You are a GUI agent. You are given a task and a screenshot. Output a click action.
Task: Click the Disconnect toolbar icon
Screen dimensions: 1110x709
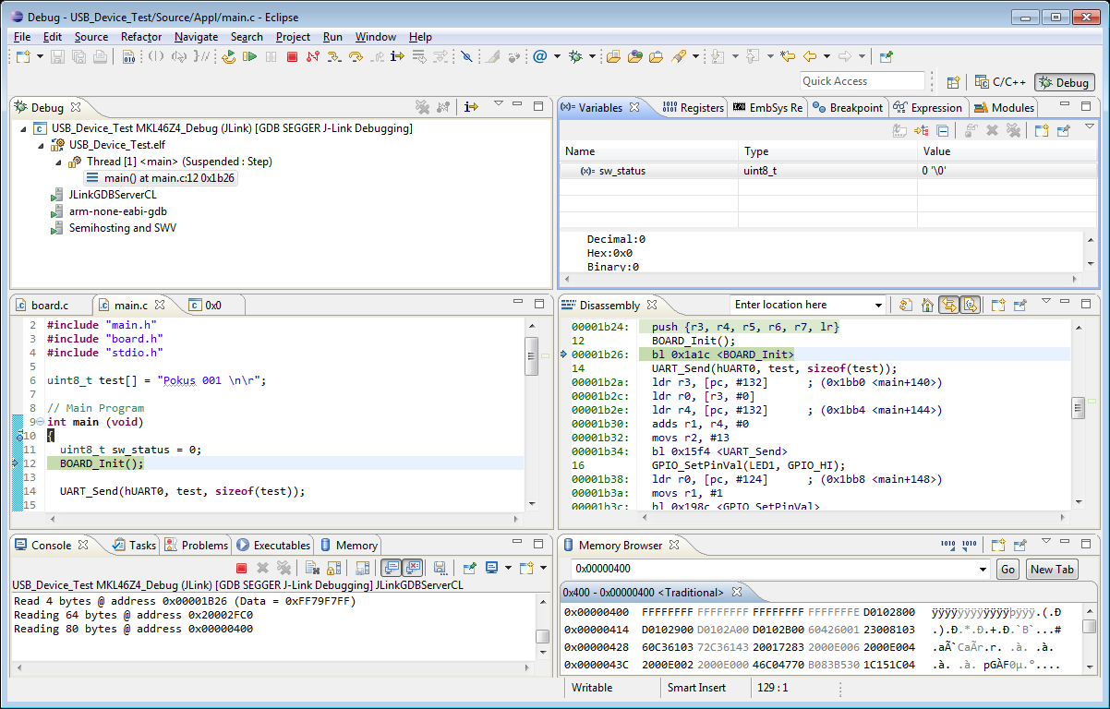coord(313,57)
